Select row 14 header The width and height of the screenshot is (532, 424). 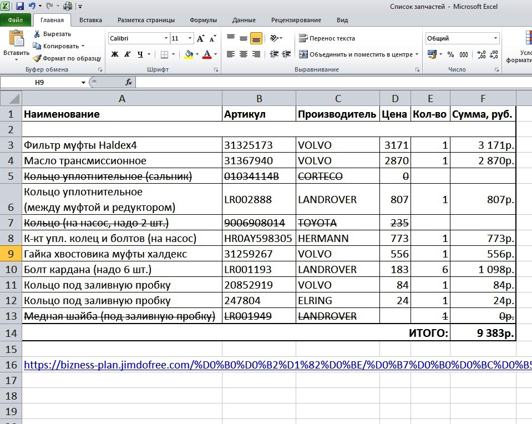pyautogui.click(x=11, y=332)
